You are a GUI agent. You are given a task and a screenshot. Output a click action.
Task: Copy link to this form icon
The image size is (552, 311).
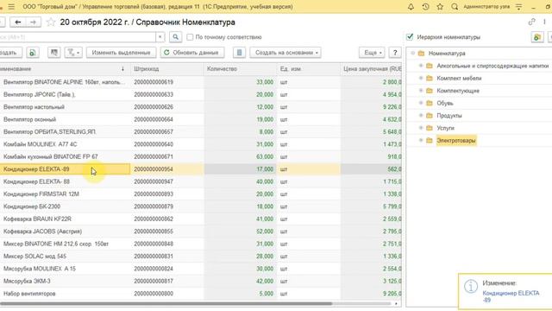531,22
